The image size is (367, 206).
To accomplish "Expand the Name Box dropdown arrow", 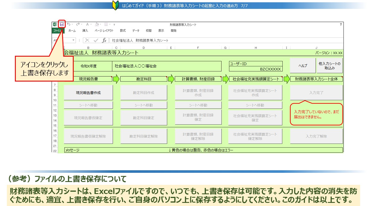I will coord(74,40).
